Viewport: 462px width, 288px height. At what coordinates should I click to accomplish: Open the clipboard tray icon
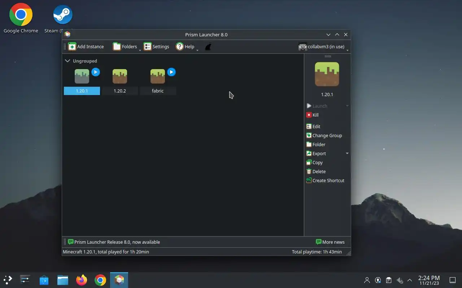tap(389, 280)
